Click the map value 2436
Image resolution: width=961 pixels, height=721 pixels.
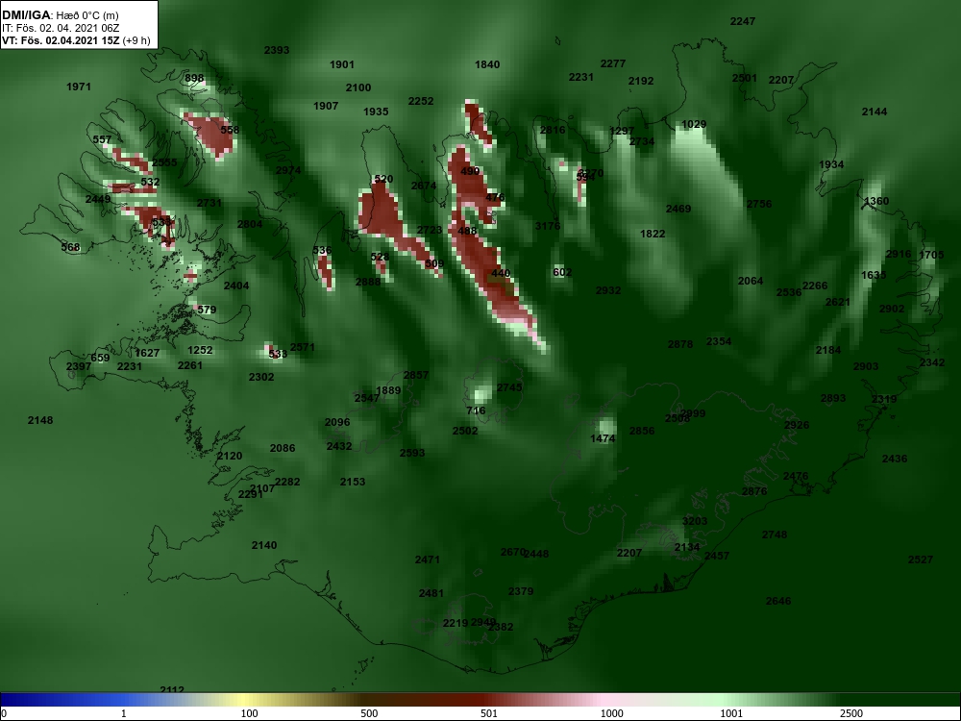coord(895,459)
